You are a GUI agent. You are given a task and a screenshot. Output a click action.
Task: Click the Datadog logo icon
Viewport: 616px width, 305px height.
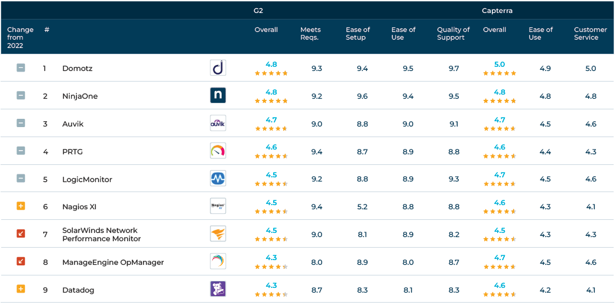(x=218, y=289)
